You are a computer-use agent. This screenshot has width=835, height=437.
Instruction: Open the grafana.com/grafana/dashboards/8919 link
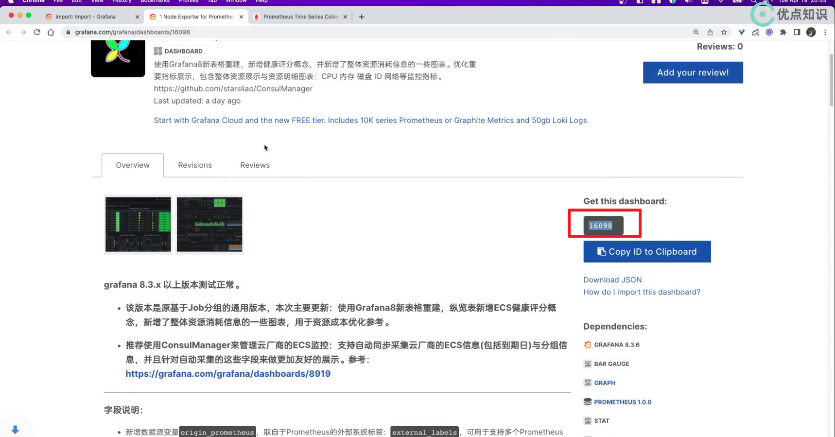coord(228,374)
